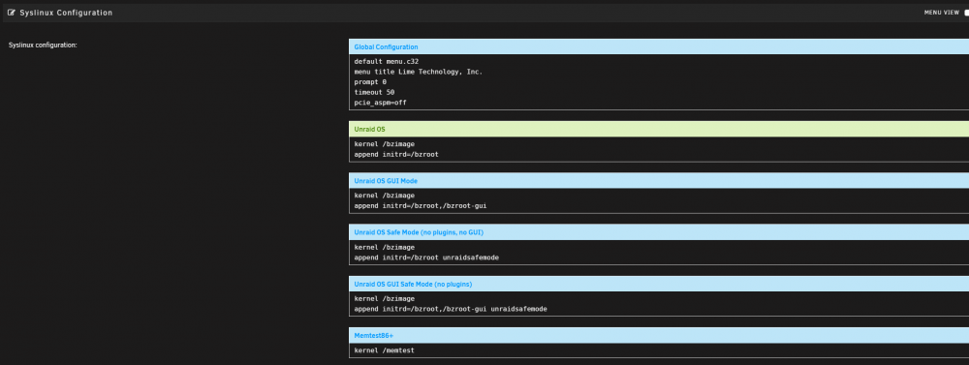The width and height of the screenshot is (969, 365).
Task: Click "kernel /bzimage" under GUI Safe Mode (no plugins)
Action: coord(385,299)
